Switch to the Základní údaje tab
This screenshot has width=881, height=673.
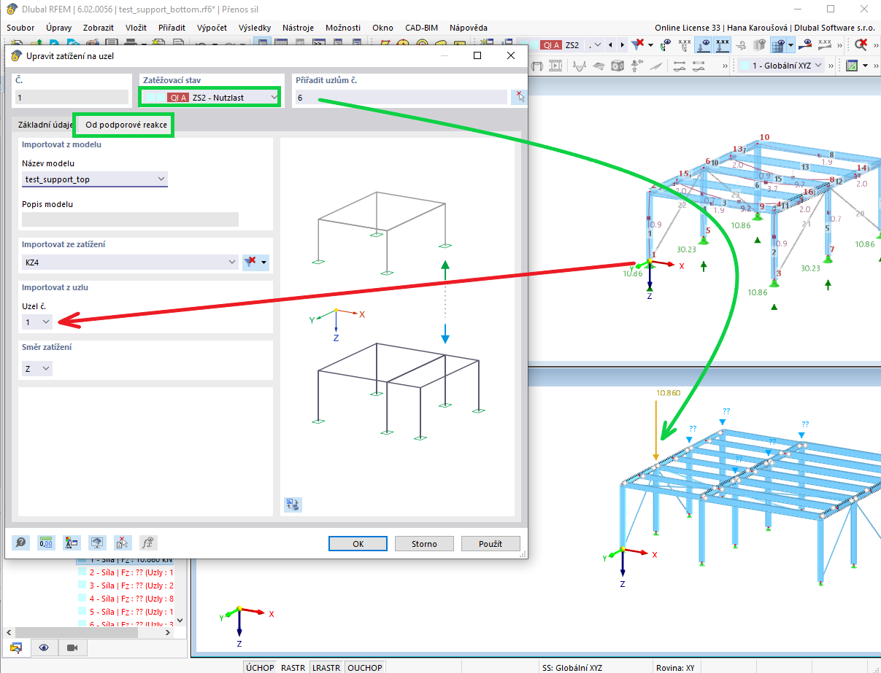[46, 125]
